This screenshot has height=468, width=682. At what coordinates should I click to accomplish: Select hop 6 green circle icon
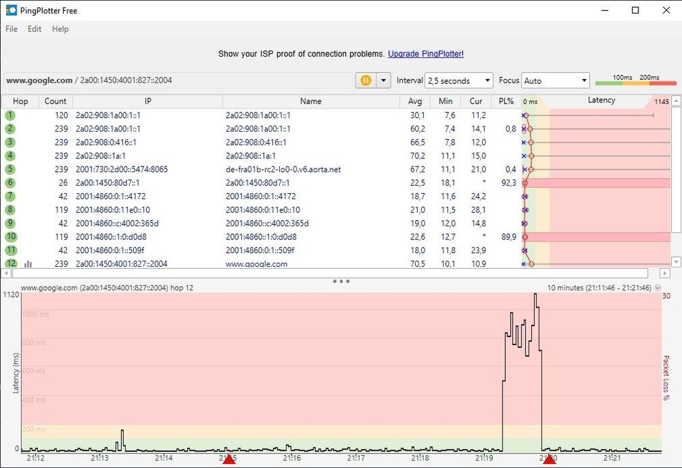(x=10, y=183)
